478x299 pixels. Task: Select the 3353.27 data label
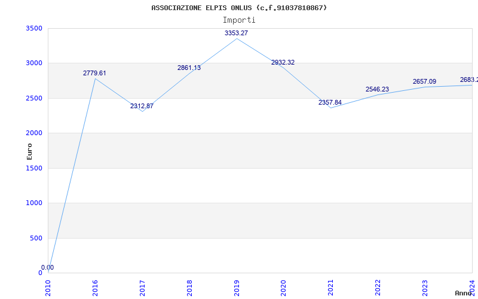click(x=236, y=33)
